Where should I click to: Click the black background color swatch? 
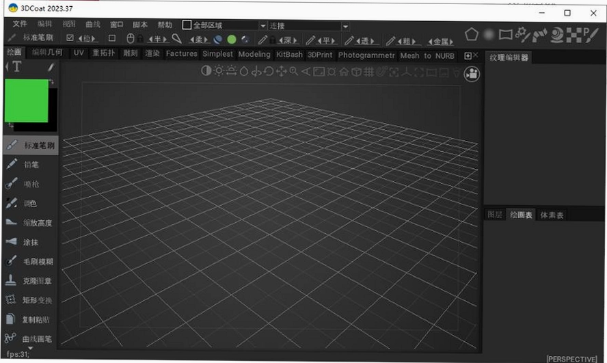pos(53,110)
